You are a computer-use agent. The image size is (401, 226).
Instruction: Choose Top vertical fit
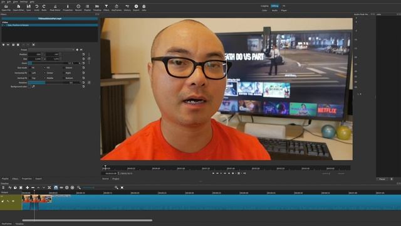tap(29, 78)
